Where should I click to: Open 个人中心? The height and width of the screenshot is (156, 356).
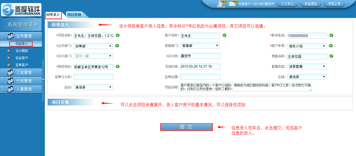[287, 4]
